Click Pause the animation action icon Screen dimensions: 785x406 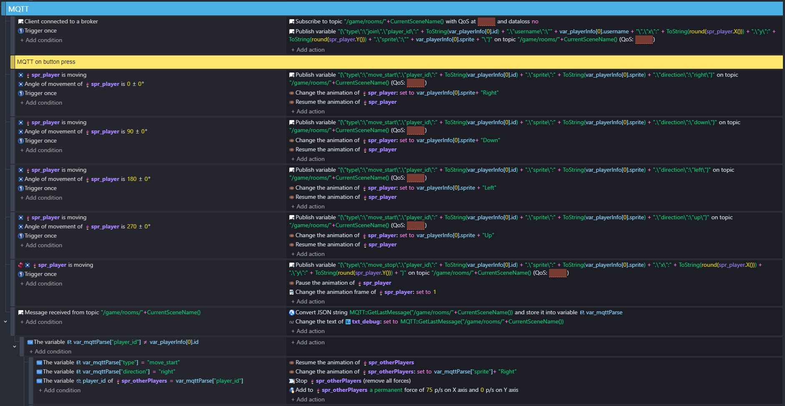[292, 283]
